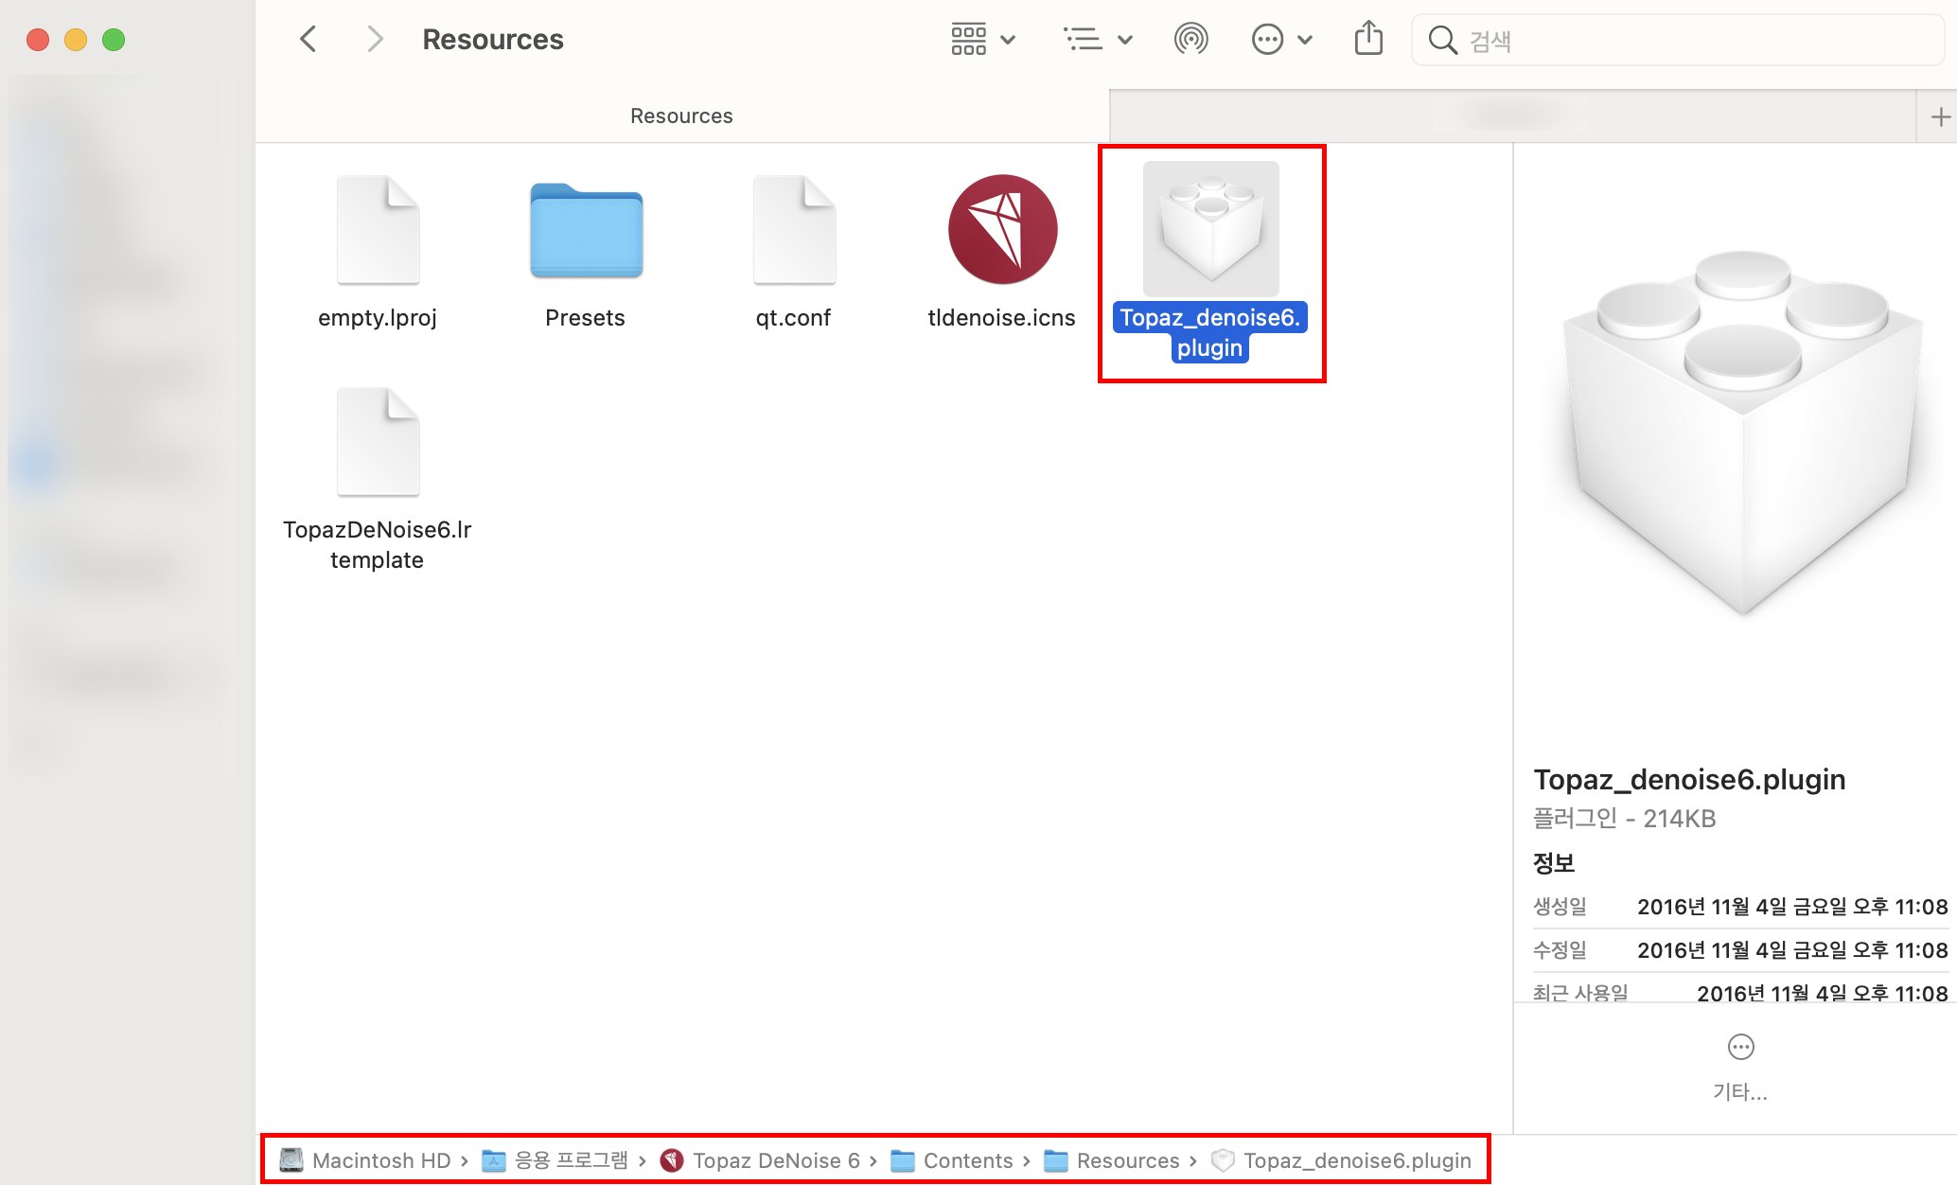Viewport: 1957px width, 1185px height.
Task: Select the qt.conf file icon
Action: click(x=794, y=229)
